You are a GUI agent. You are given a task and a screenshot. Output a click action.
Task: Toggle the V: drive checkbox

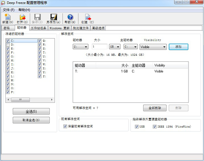point(40,61)
